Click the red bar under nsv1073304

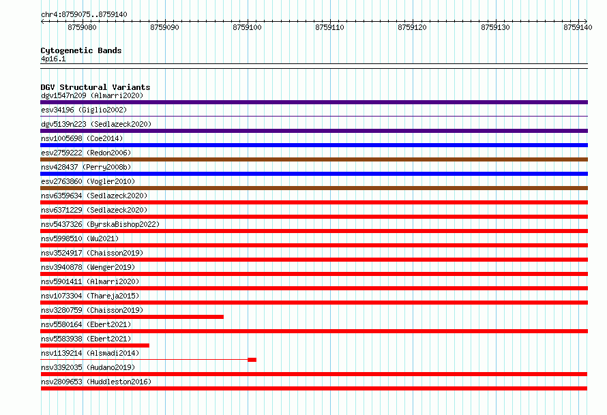coord(314,303)
